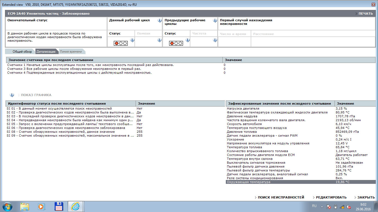Image resolution: width=378 pixels, height=212 pixels.
Task: Select Количество впрыскиваемого топлива row
Action: tap(301, 151)
